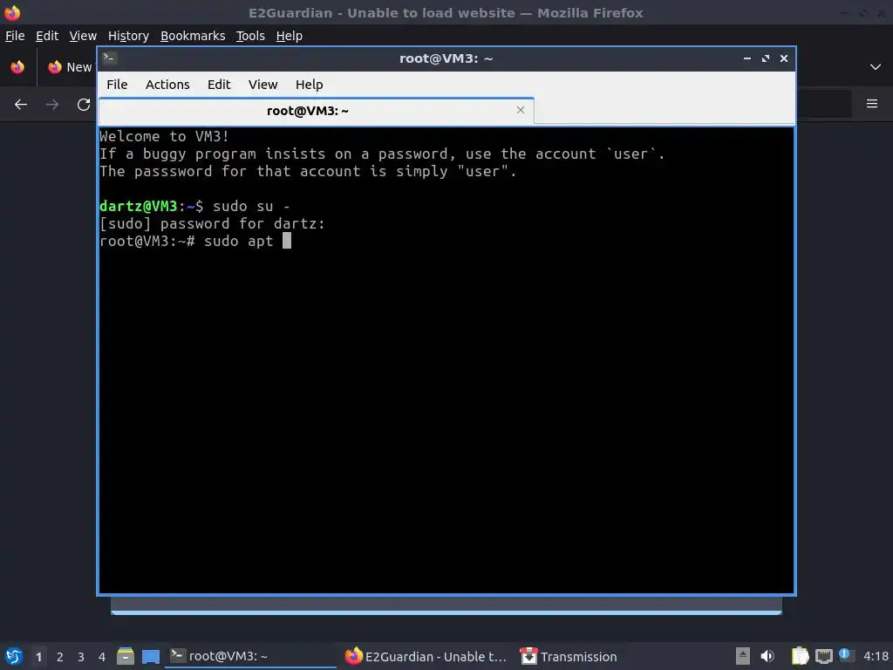Select the New tab in Firefox
893x670 pixels.
tap(70, 67)
